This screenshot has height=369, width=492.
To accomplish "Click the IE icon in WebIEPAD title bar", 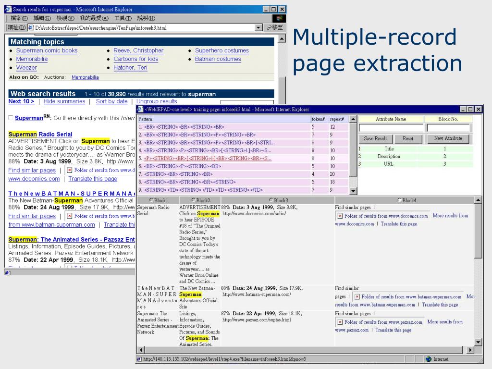I will click(140, 109).
